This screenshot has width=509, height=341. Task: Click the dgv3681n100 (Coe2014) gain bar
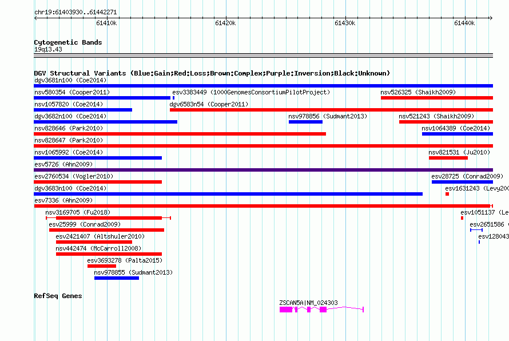263,86
